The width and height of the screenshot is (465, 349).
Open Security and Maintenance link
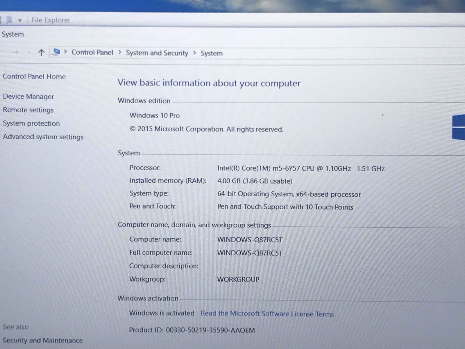coord(43,340)
